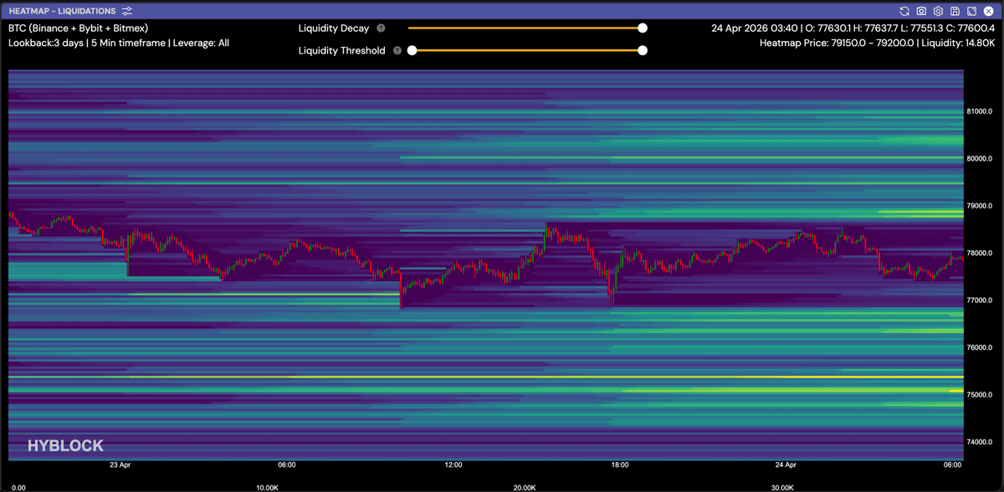Click the Lookback 3 days settings text
This screenshot has width=1004, height=492.
click(119, 43)
